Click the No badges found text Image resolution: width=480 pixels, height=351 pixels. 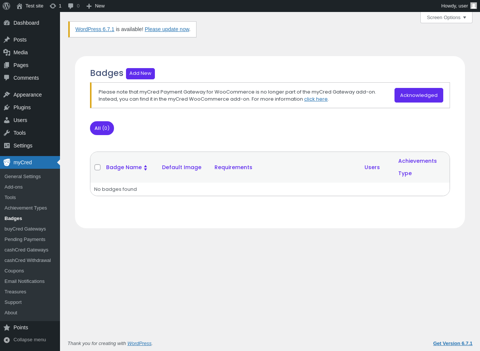(115, 189)
